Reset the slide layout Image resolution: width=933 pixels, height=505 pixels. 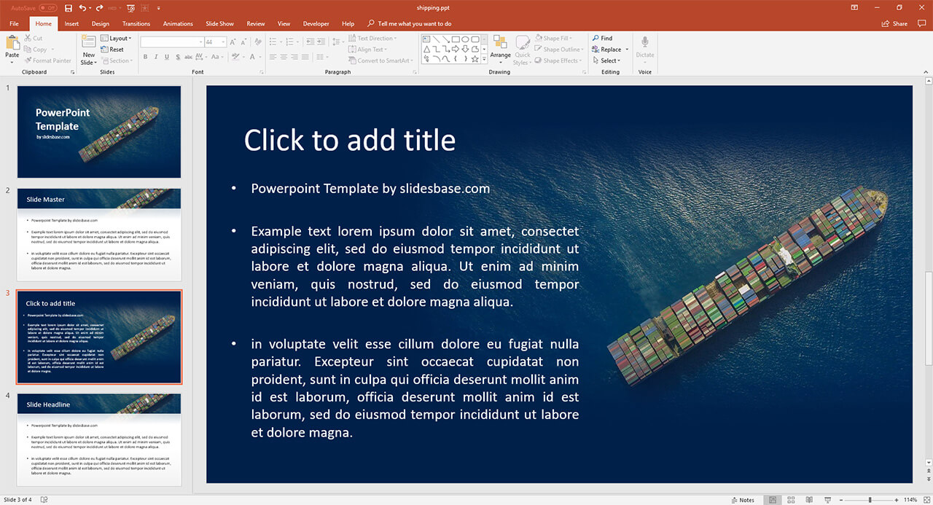[x=116, y=50]
